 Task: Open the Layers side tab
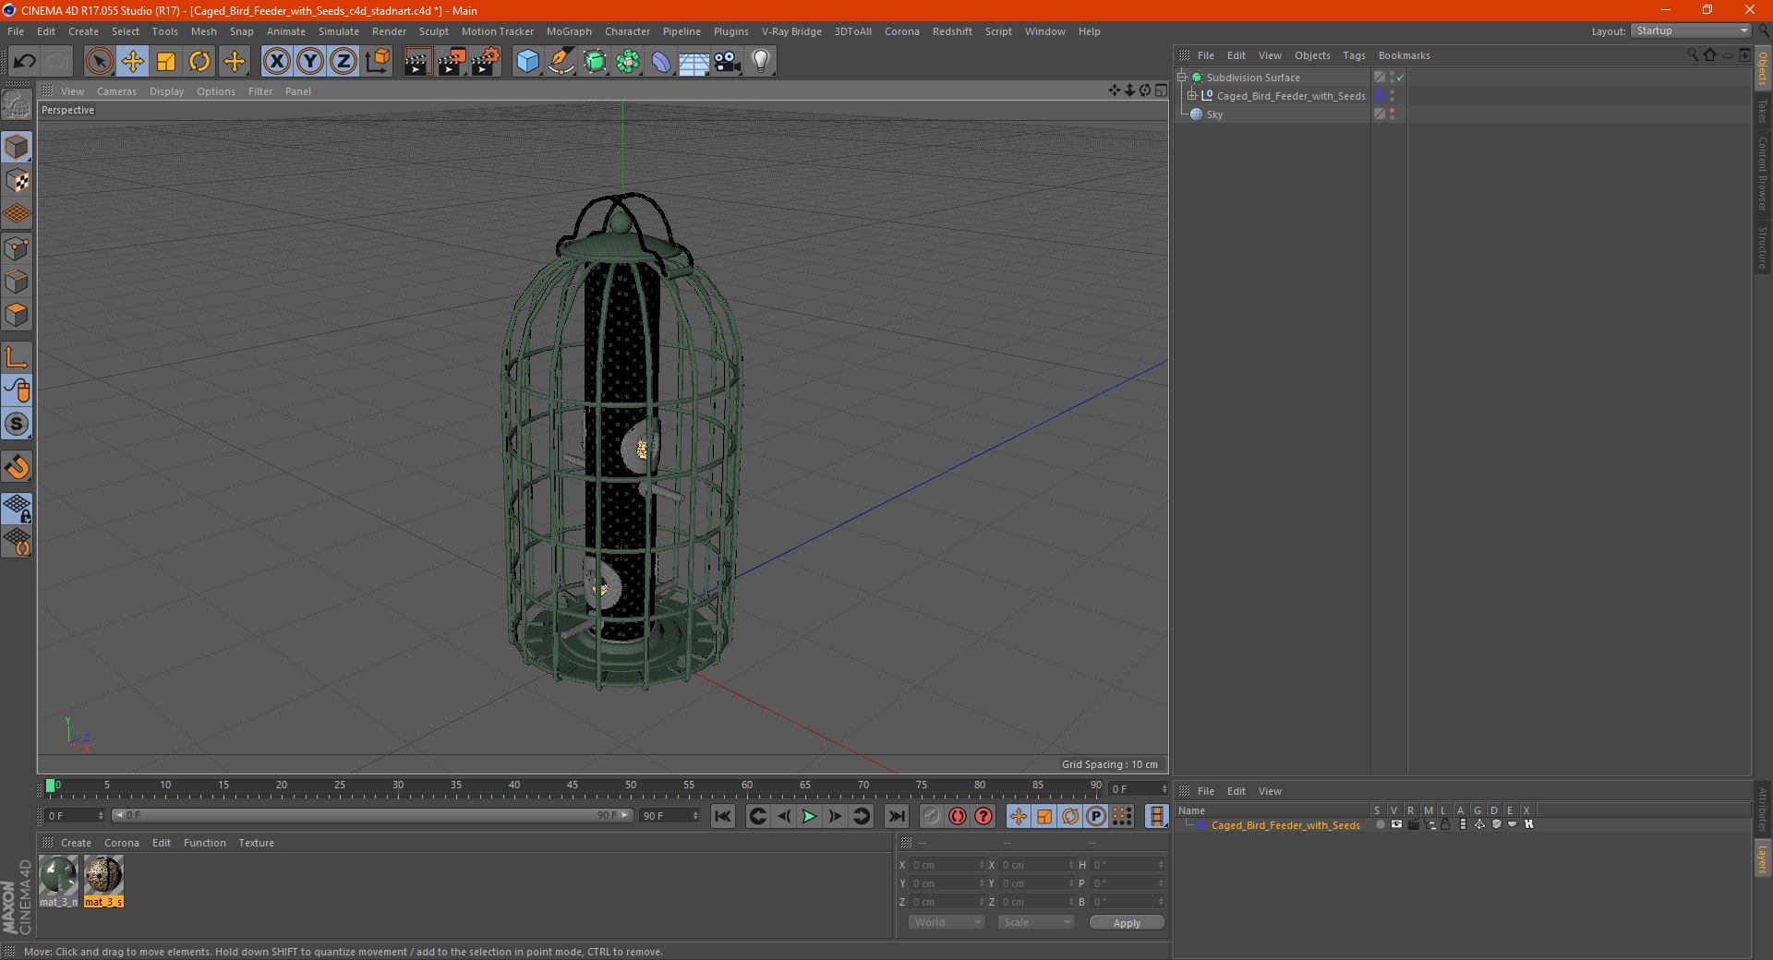pos(1763,858)
